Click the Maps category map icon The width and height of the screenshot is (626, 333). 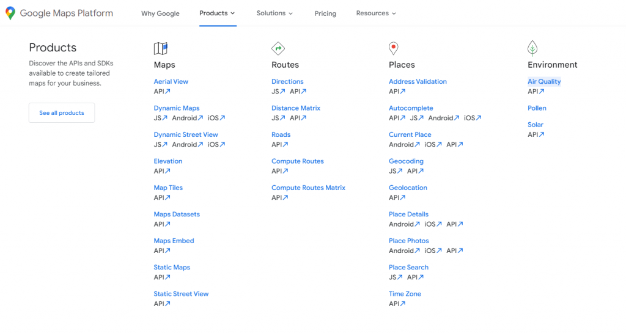point(161,48)
